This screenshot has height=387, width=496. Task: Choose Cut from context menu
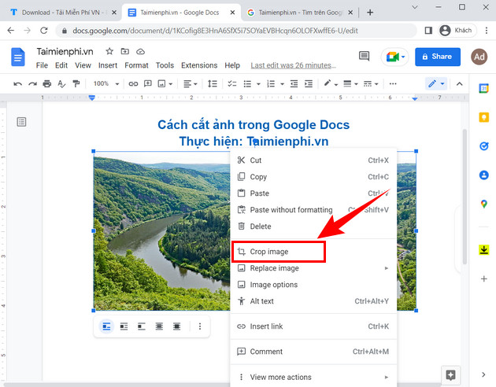[313, 160]
